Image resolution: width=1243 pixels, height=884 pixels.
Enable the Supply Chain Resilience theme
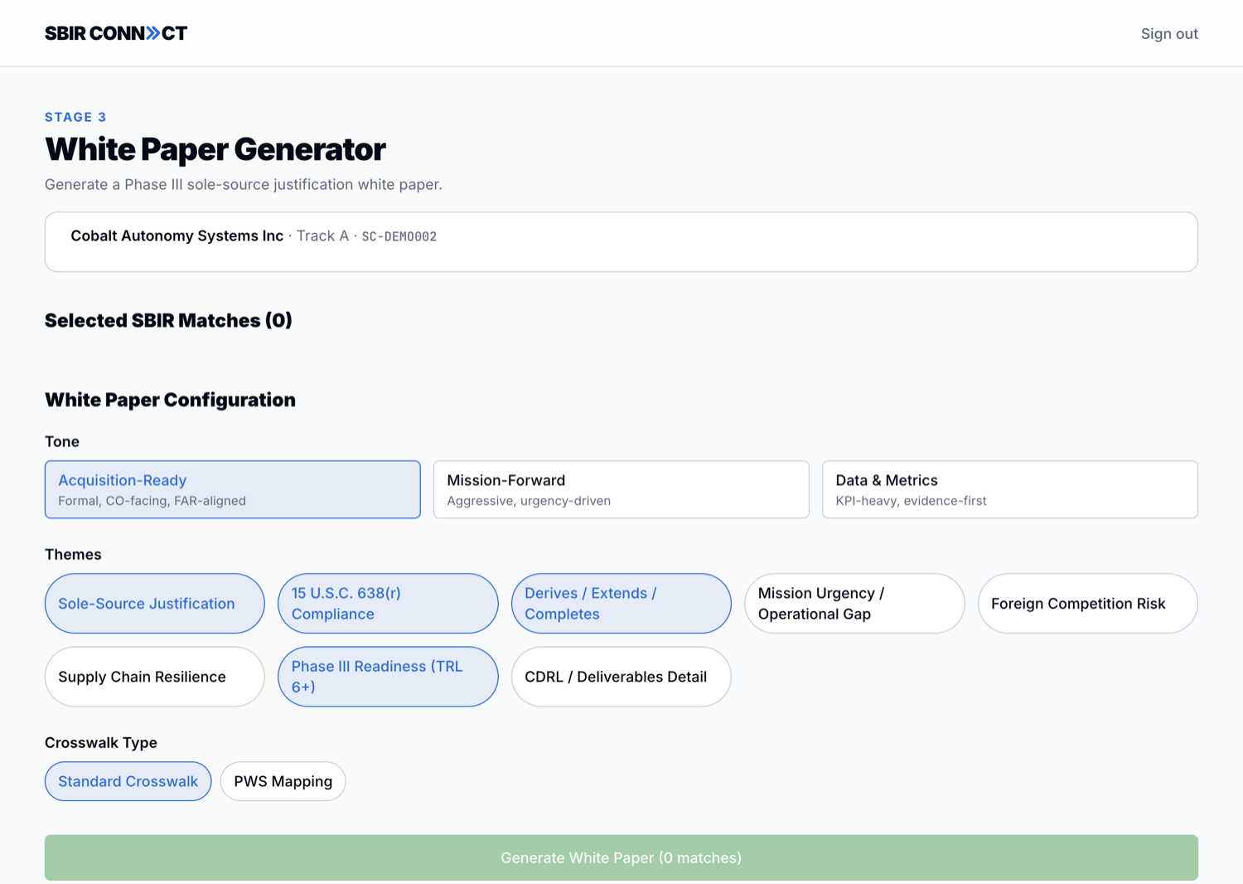click(x=155, y=677)
